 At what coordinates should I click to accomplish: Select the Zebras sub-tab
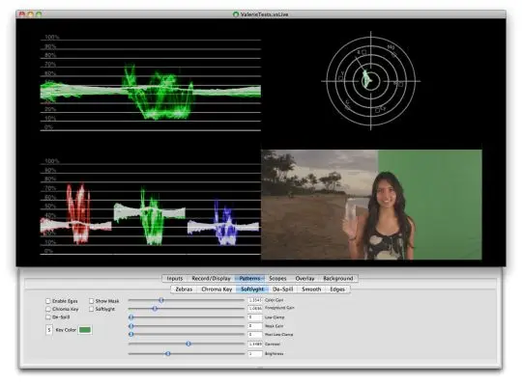pyautogui.click(x=184, y=289)
